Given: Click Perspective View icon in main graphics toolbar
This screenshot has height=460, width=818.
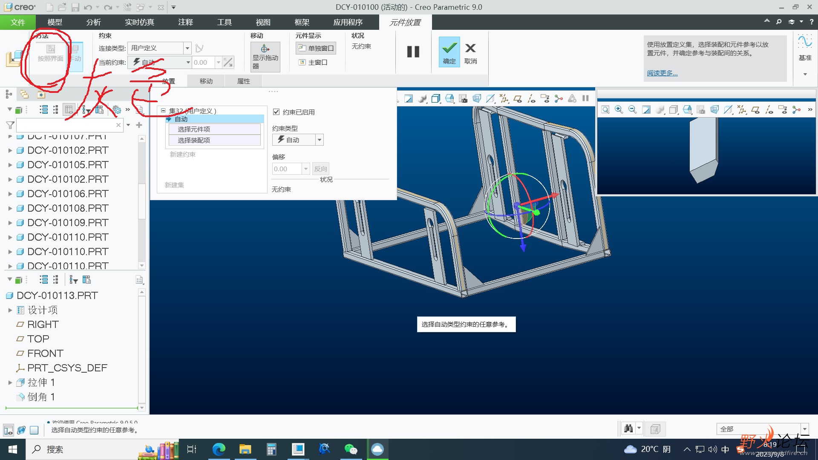Looking at the screenshot, I should coord(477,98).
